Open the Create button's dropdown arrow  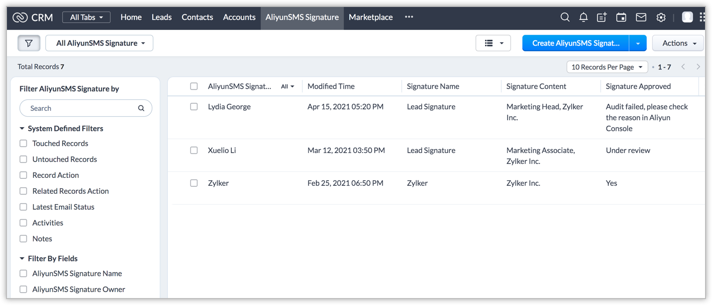638,43
